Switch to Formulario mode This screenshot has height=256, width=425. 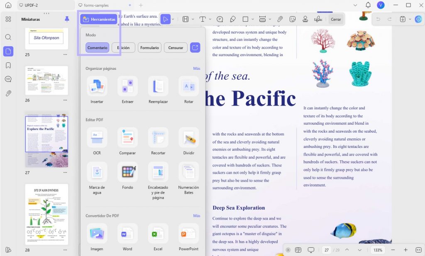[x=149, y=47]
